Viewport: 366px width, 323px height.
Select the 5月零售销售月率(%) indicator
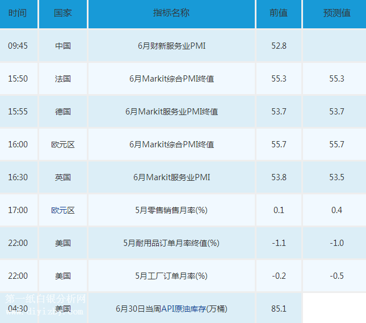tap(171, 210)
